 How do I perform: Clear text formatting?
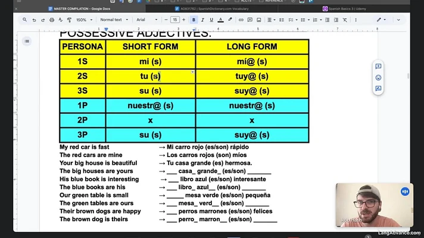click(x=345, y=20)
